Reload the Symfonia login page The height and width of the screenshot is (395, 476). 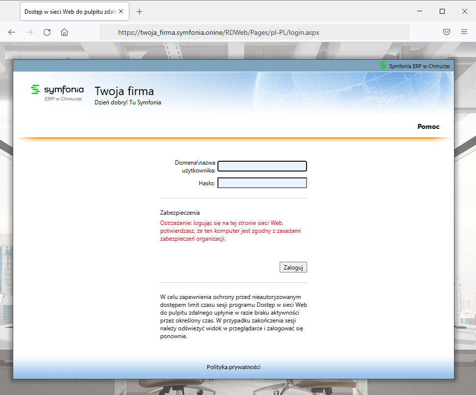coord(47,32)
